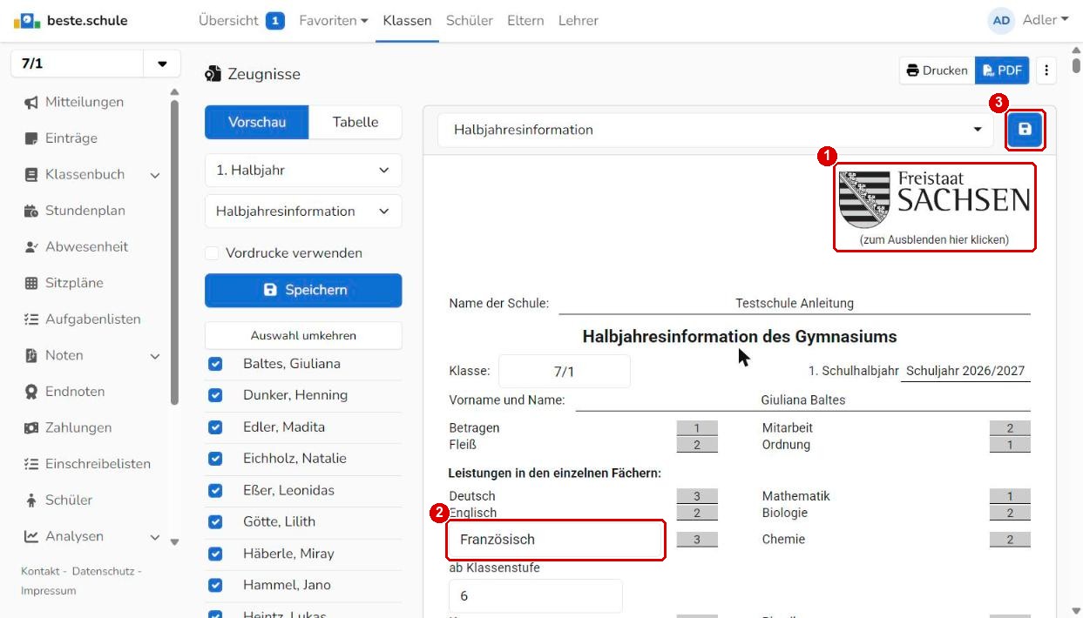Click the Drucken button

tap(937, 71)
